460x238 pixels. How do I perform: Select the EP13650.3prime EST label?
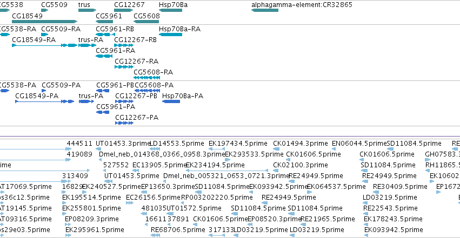[x=168, y=187]
